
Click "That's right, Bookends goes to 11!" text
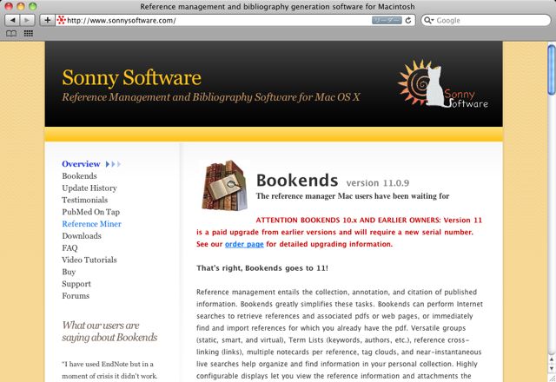pos(262,268)
